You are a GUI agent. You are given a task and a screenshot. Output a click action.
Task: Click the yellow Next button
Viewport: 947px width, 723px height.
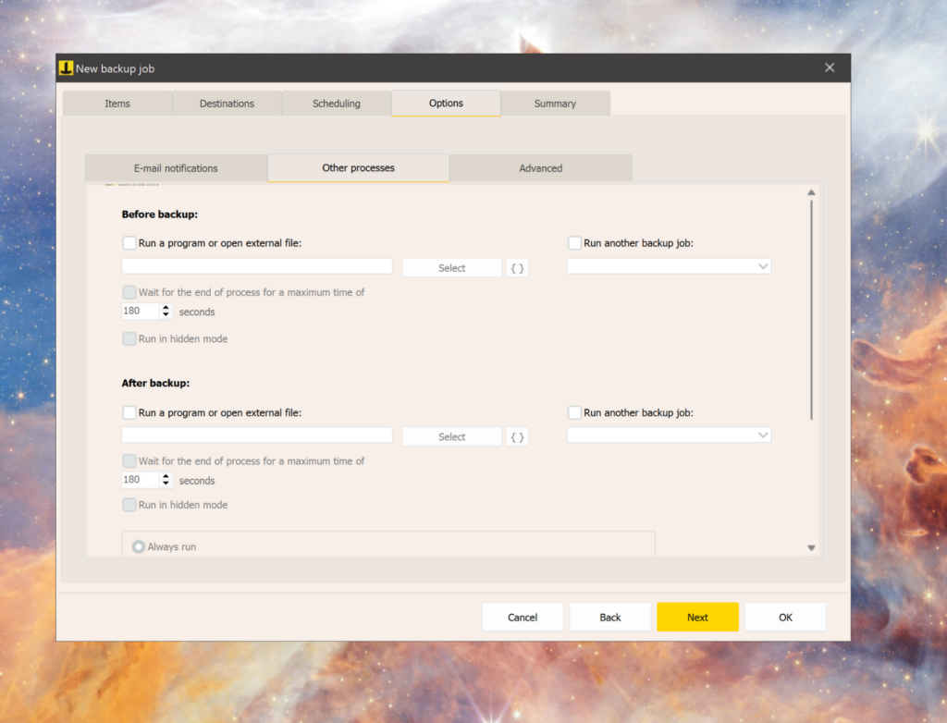point(697,618)
